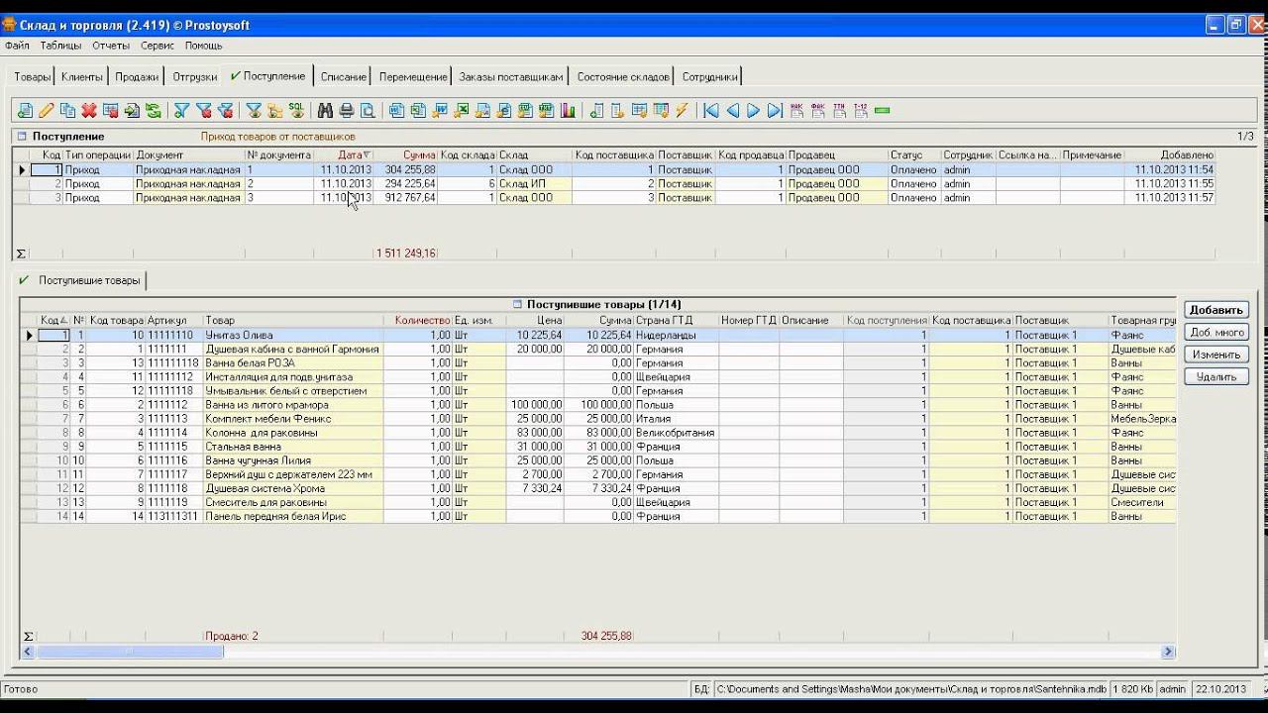
Task: Open the bar chart toolbar icon
Action: (x=569, y=111)
